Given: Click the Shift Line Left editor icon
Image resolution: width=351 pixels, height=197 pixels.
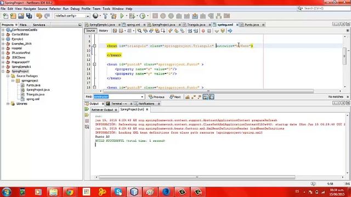Looking at the screenshot, I should pyautogui.click(x=190, y=31).
